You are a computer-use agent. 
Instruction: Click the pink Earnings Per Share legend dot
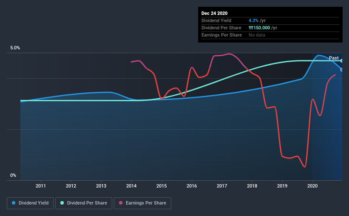(x=121, y=203)
